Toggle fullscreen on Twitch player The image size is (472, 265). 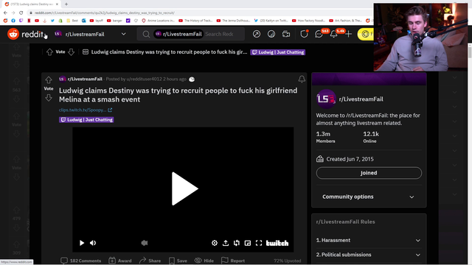coord(259,243)
